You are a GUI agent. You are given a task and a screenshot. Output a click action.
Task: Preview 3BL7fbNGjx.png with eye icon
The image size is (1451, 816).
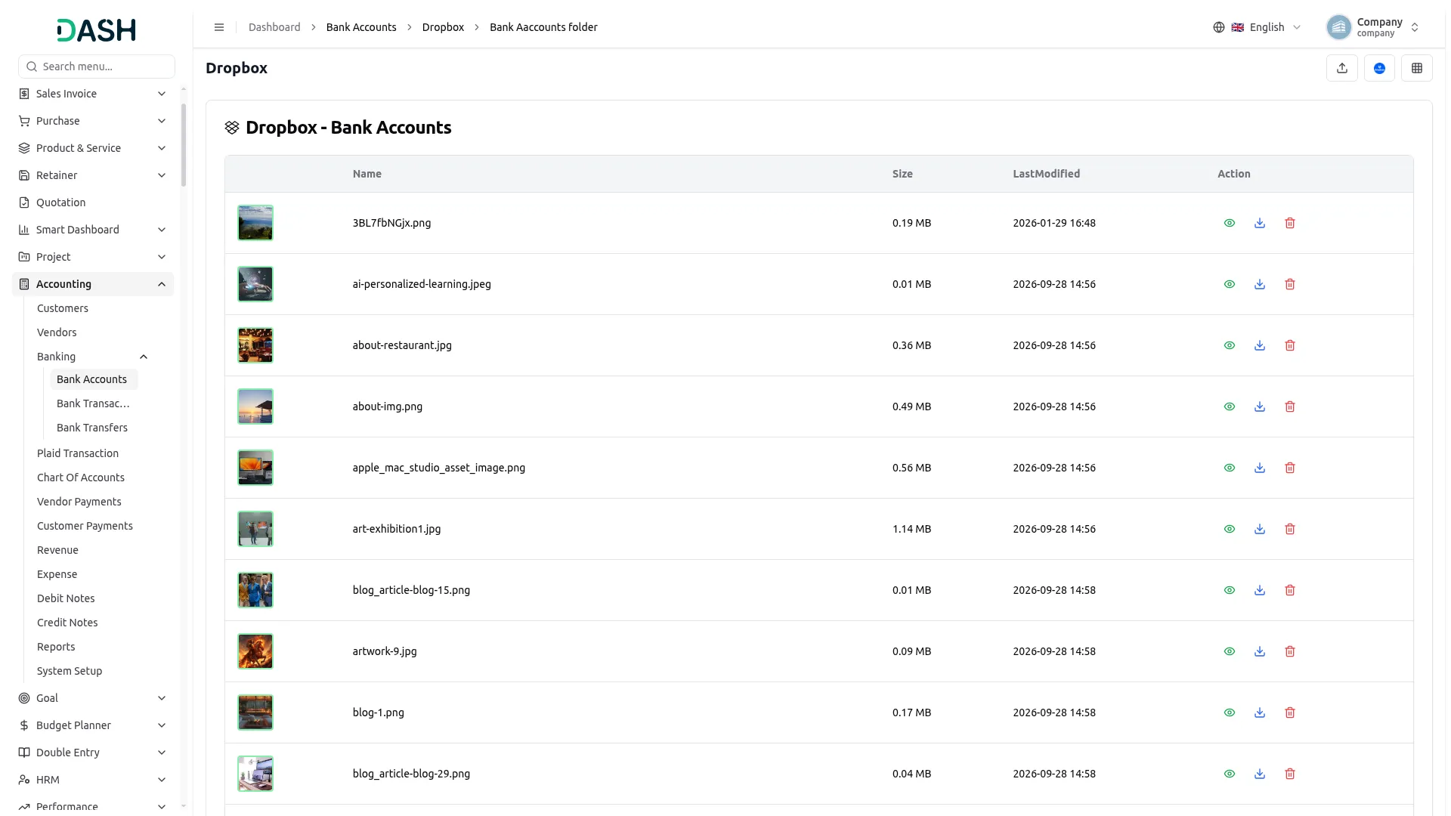(1230, 223)
